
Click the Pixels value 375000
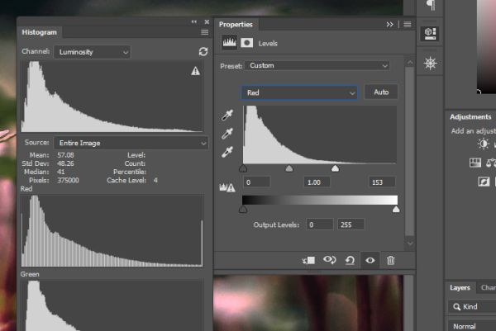point(68,180)
